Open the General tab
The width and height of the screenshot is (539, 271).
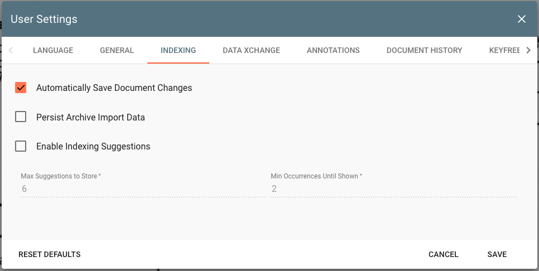click(x=117, y=50)
